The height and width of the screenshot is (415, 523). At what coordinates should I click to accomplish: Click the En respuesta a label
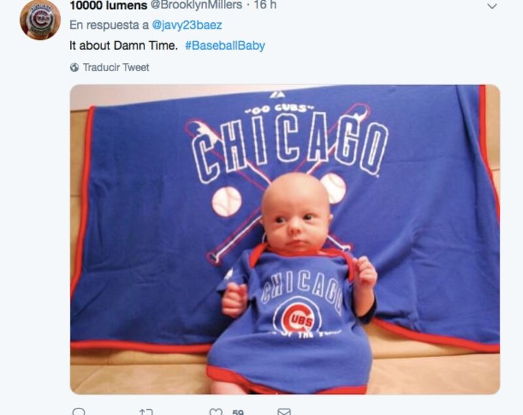click(x=109, y=25)
